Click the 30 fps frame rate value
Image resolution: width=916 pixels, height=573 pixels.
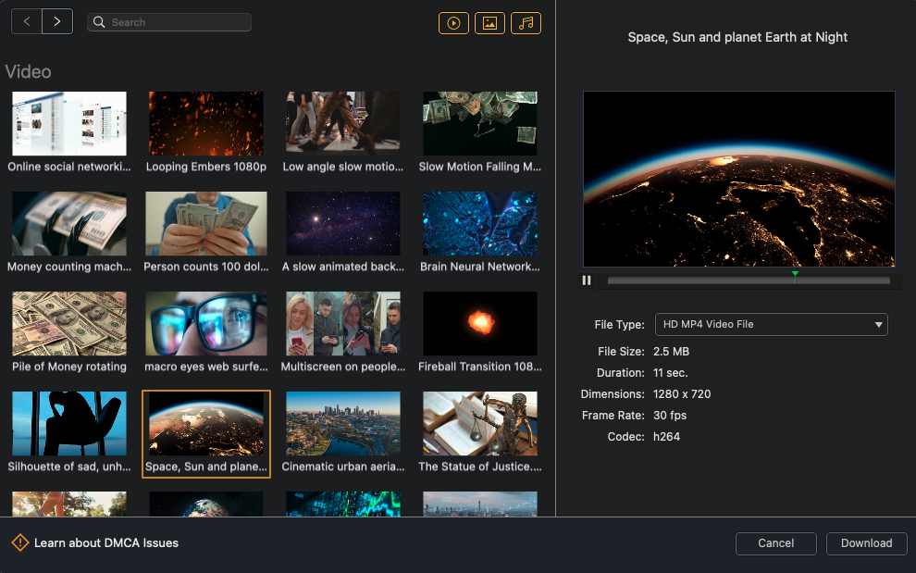point(670,415)
